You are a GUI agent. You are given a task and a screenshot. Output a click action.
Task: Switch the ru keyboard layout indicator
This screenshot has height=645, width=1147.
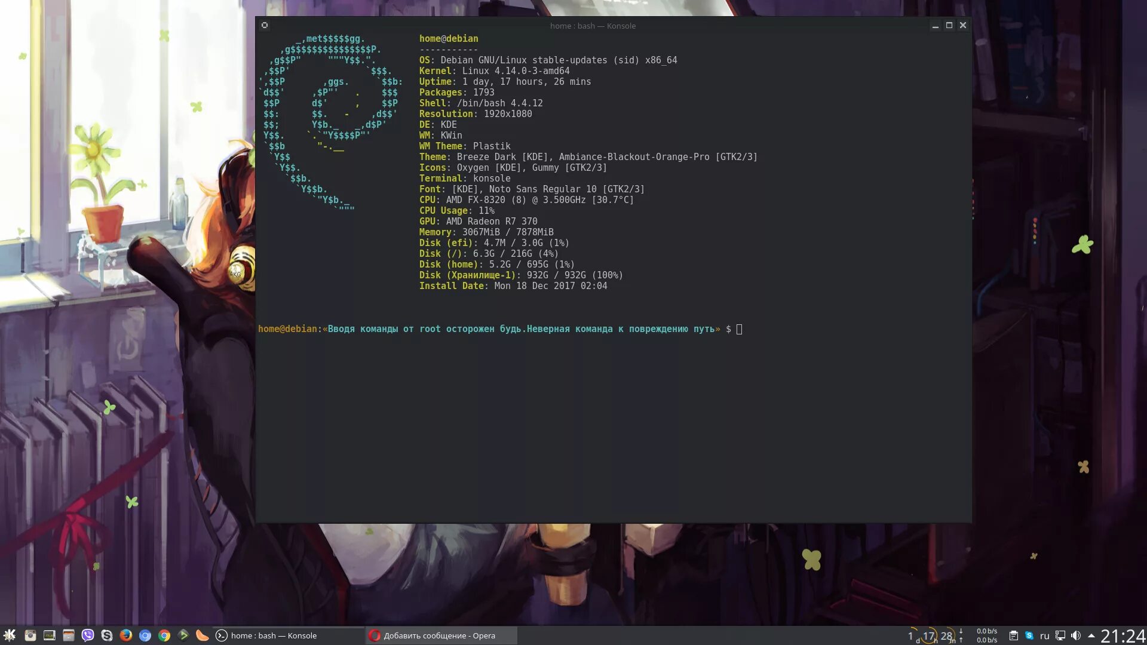(x=1045, y=635)
